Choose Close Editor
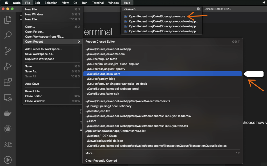The width and height of the screenshot is (267, 166). point(52,96)
